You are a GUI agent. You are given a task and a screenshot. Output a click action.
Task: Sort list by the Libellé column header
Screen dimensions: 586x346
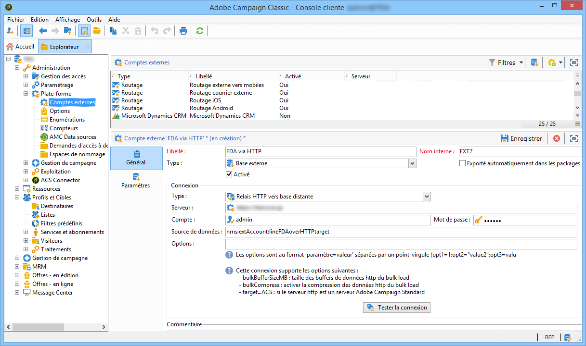point(233,76)
